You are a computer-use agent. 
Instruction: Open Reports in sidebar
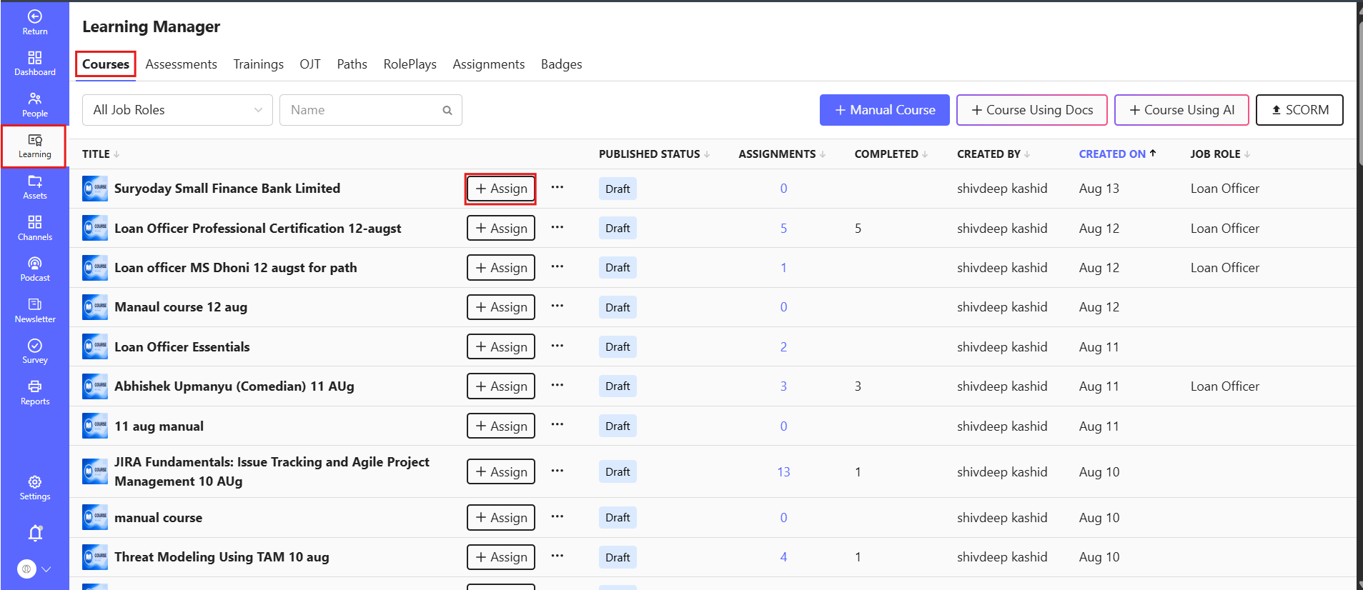34,393
